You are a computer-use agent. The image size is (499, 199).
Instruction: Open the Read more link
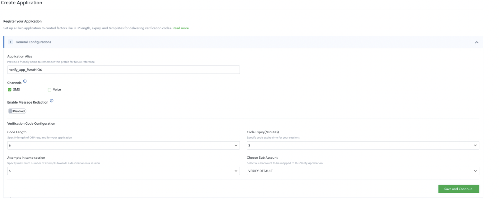[x=180, y=28]
